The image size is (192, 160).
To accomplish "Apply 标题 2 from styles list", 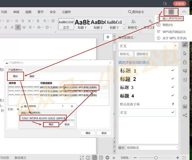I will pos(147,79).
